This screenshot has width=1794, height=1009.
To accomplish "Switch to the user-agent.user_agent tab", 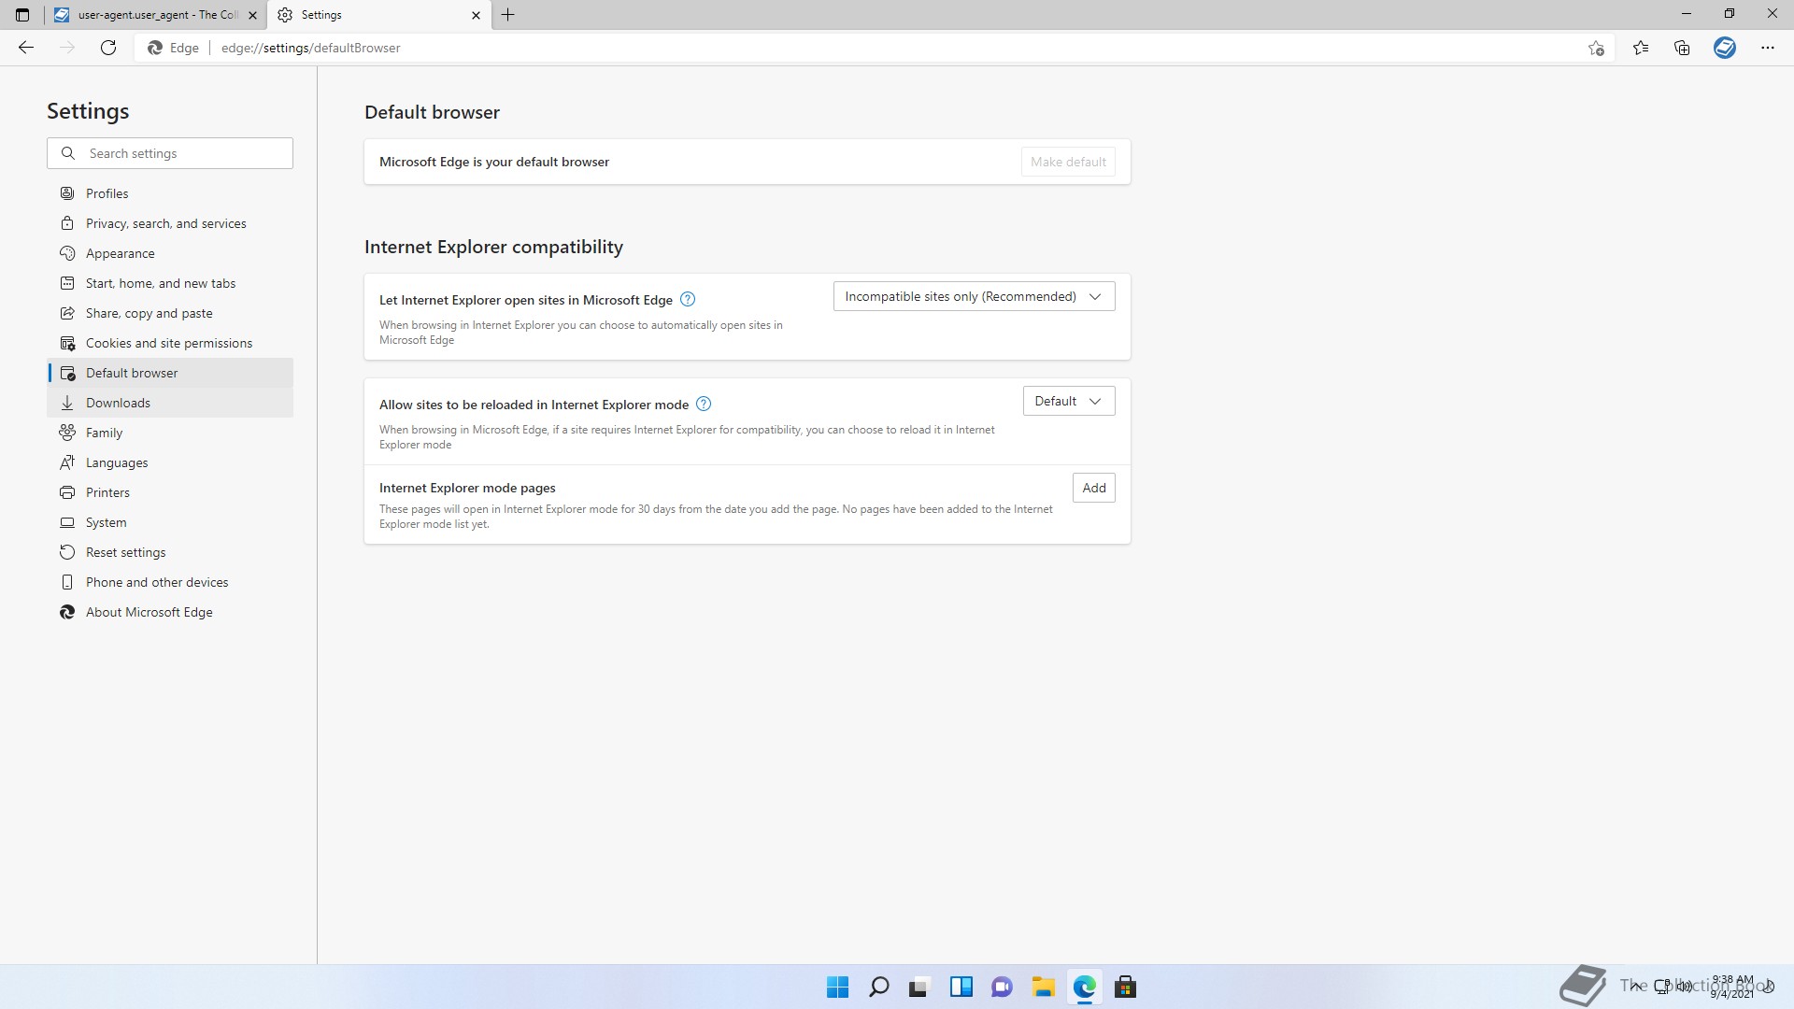I will tap(155, 15).
